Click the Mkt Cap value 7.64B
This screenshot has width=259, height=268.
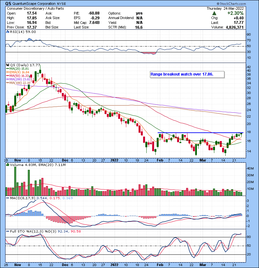click(94, 23)
